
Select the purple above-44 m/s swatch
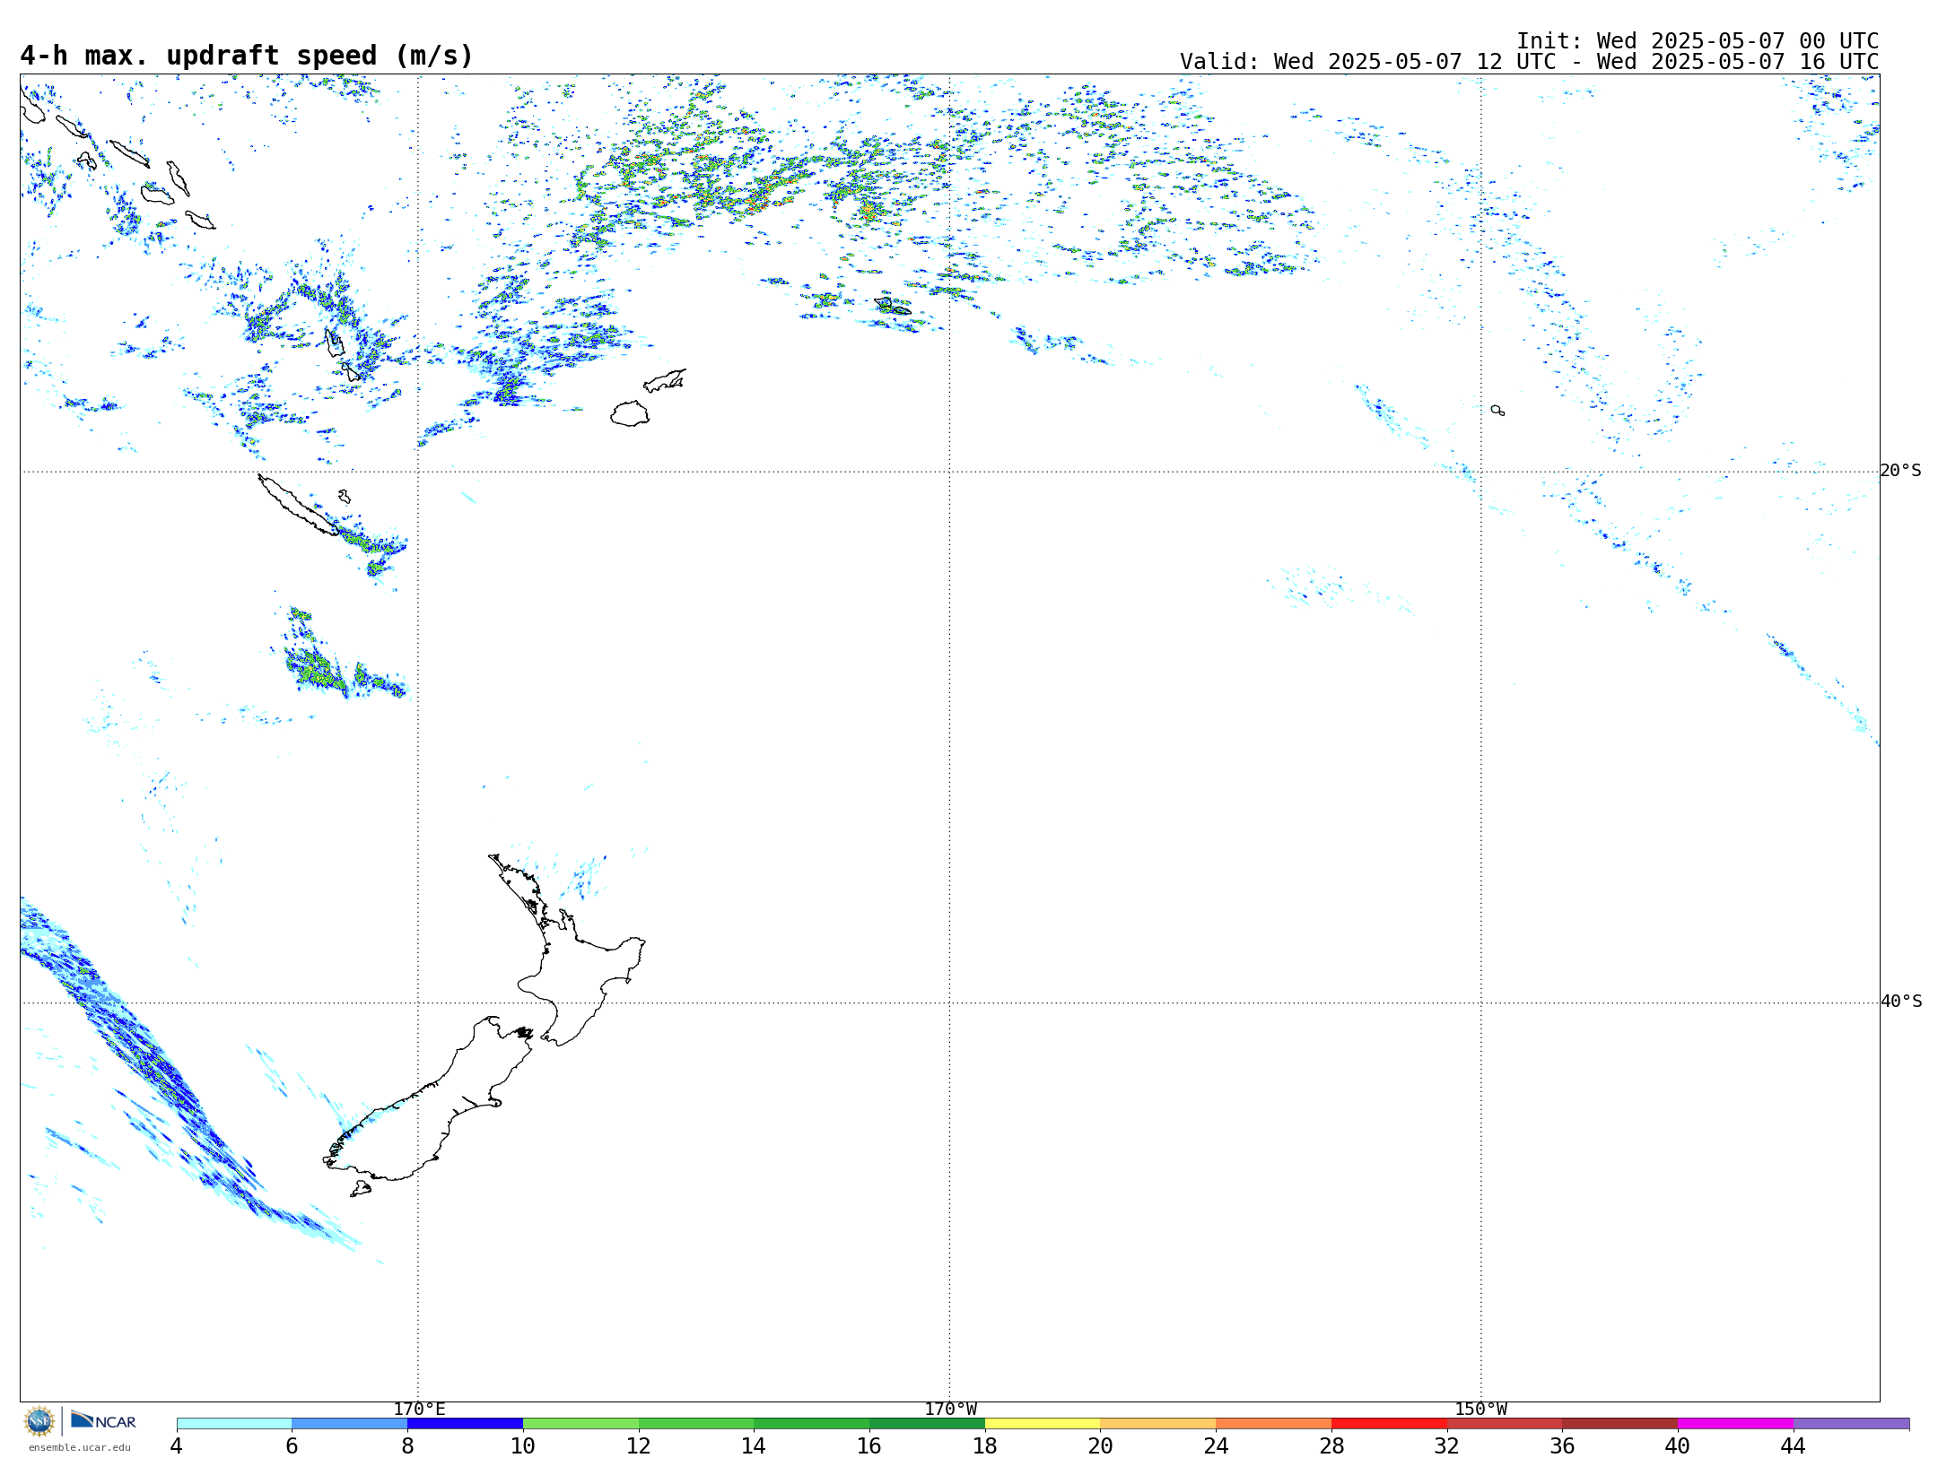[x=1851, y=1423]
